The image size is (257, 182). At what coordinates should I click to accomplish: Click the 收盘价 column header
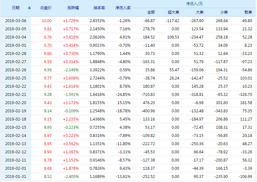coord(46,8)
